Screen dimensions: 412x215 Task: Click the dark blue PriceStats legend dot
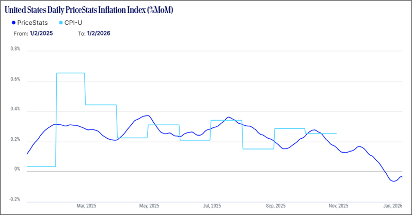[13, 22]
